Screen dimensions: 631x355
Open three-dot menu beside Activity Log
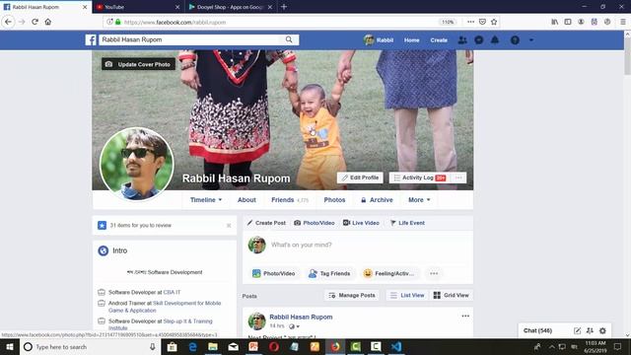pos(458,177)
